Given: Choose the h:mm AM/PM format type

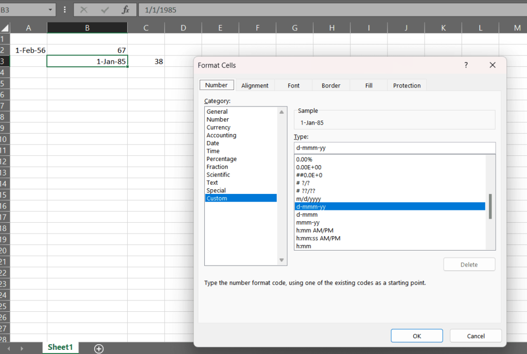Looking at the screenshot, I should 390,231.
